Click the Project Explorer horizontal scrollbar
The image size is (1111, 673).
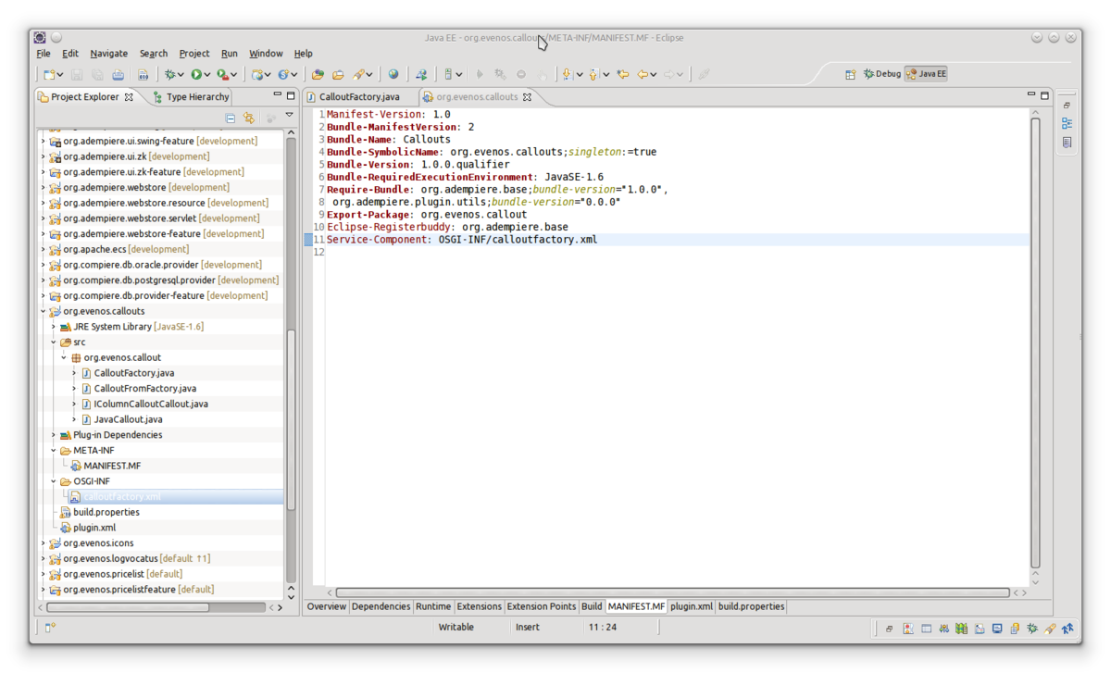(x=130, y=607)
